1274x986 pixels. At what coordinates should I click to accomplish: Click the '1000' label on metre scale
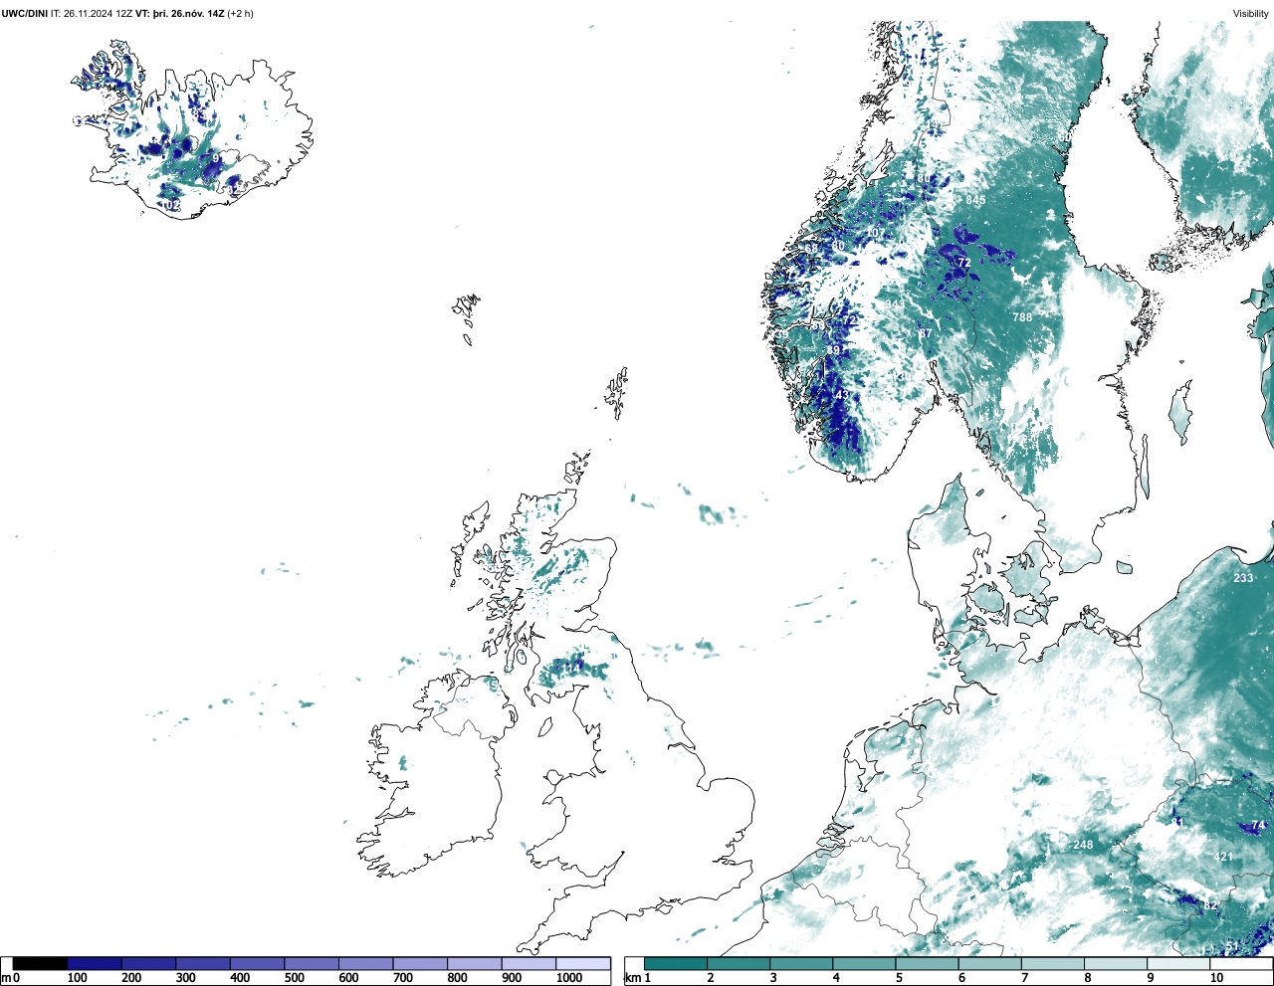pyautogui.click(x=569, y=978)
